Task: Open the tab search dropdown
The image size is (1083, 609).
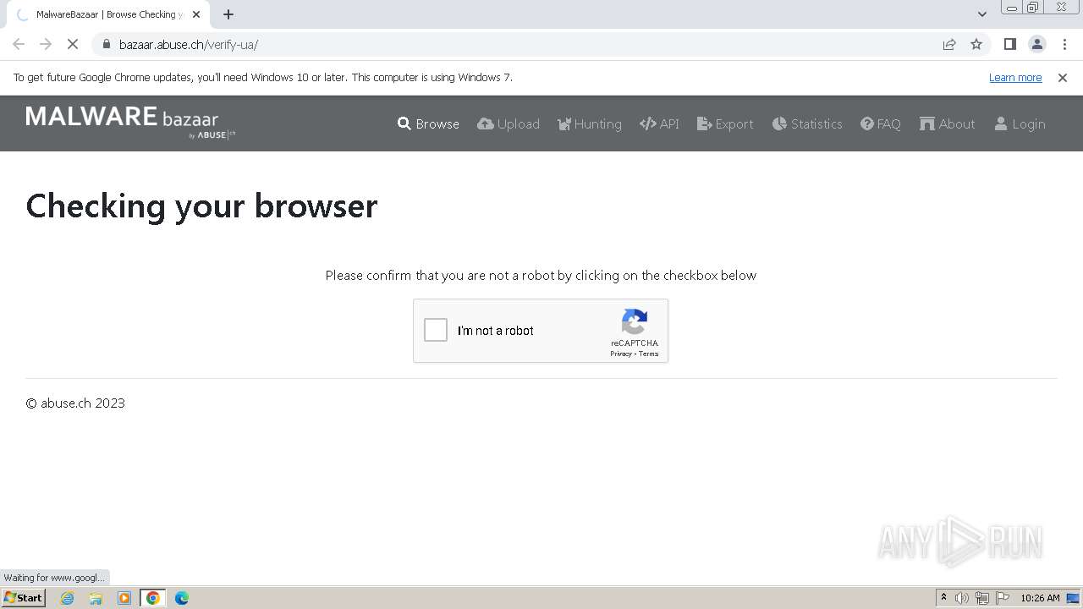Action: click(981, 14)
